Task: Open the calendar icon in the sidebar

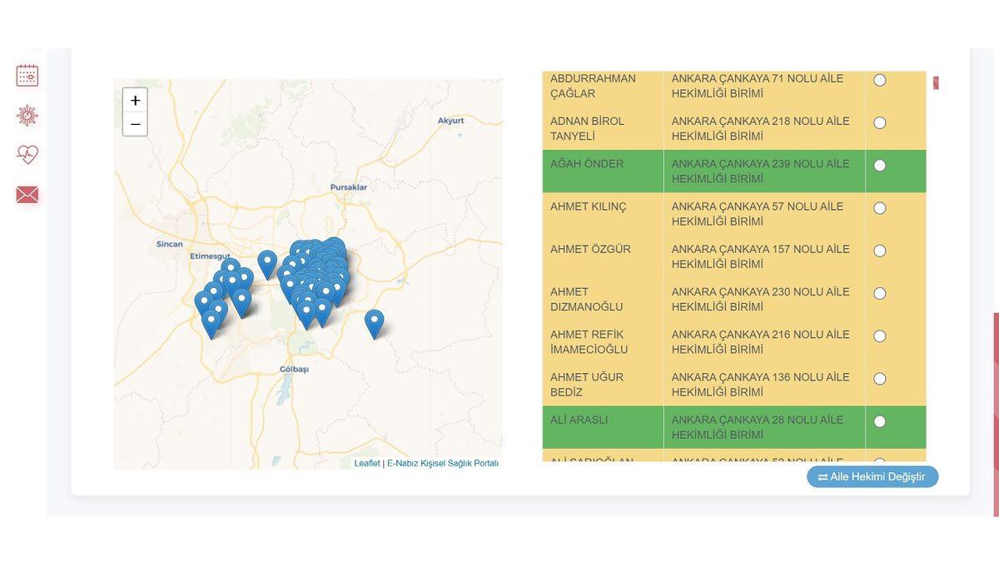Action: click(x=27, y=76)
